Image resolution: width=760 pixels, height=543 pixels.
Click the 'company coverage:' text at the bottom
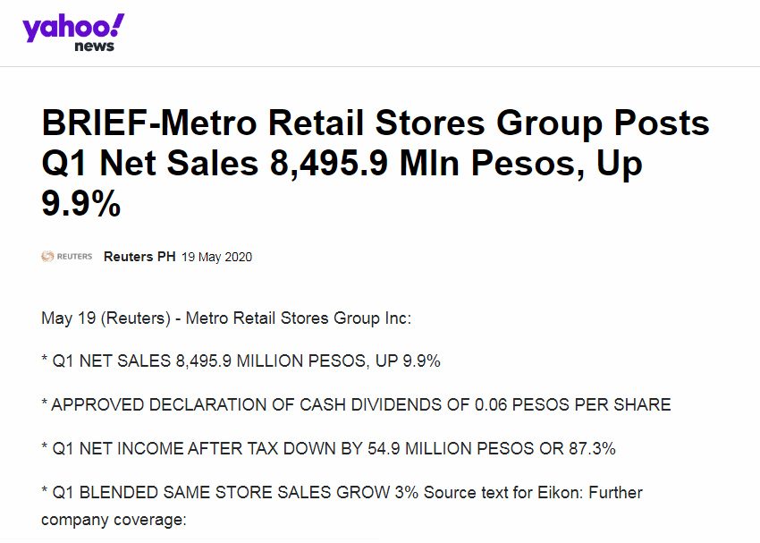(x=114, y=519)
